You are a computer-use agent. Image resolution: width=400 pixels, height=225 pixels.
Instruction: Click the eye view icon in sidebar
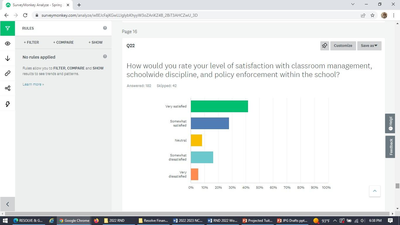coord(8,43)
